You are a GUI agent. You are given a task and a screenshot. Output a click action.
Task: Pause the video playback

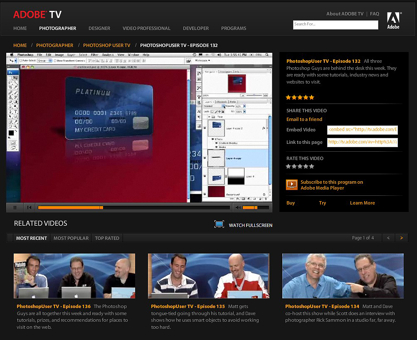pyautogui.click(x=15, y=207)
